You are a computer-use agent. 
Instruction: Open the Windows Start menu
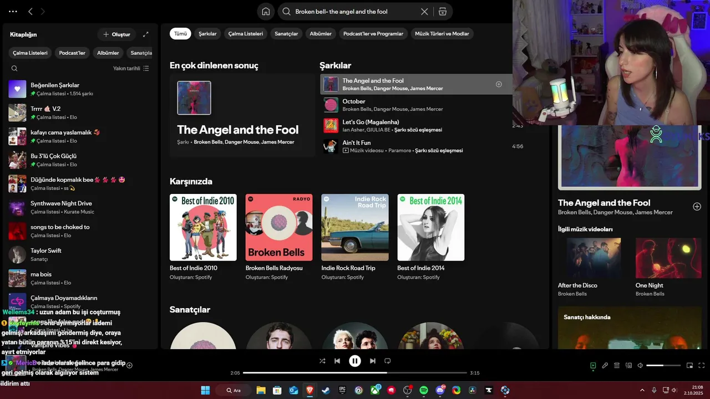click(x=205, y=390)
